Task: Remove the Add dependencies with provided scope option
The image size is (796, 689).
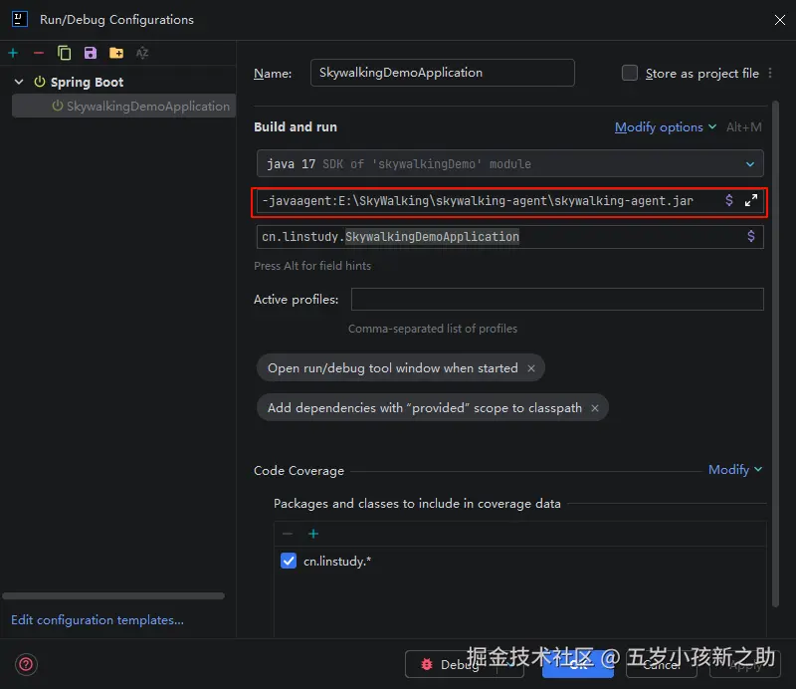Action: coord(594,408)
